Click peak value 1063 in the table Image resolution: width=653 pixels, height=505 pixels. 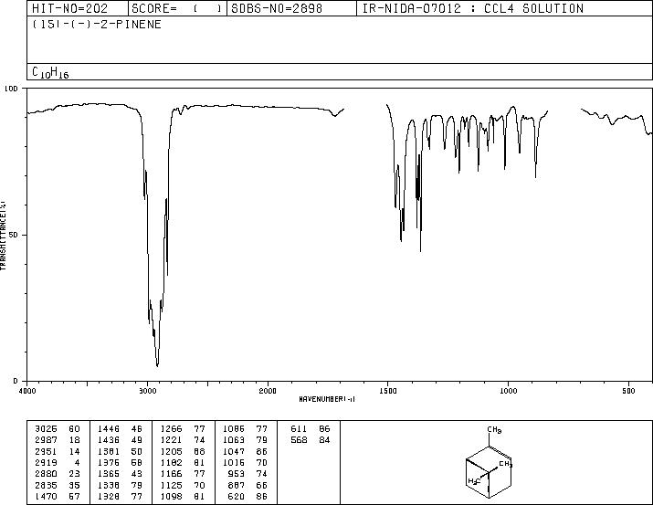coord(234,440)
